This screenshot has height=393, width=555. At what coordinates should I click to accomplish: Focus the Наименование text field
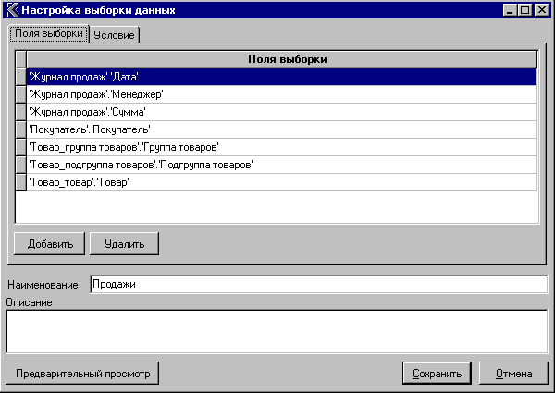[318, 284]
